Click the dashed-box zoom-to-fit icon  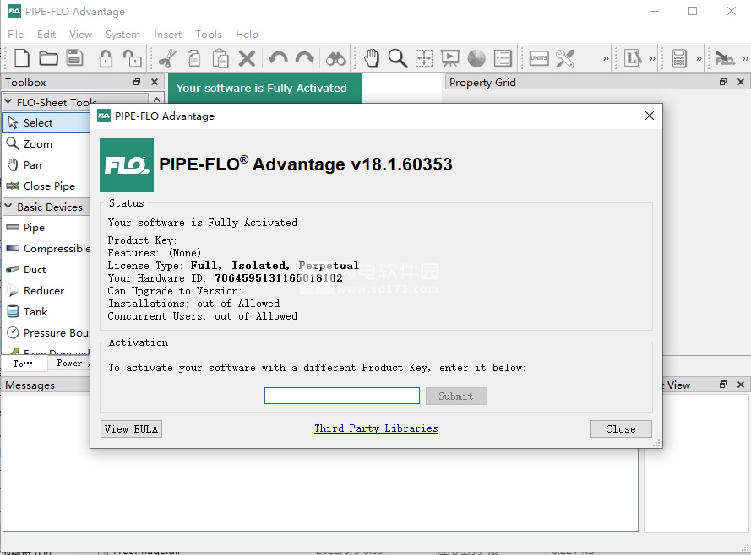pyautogui.click(x=424, y=58)
